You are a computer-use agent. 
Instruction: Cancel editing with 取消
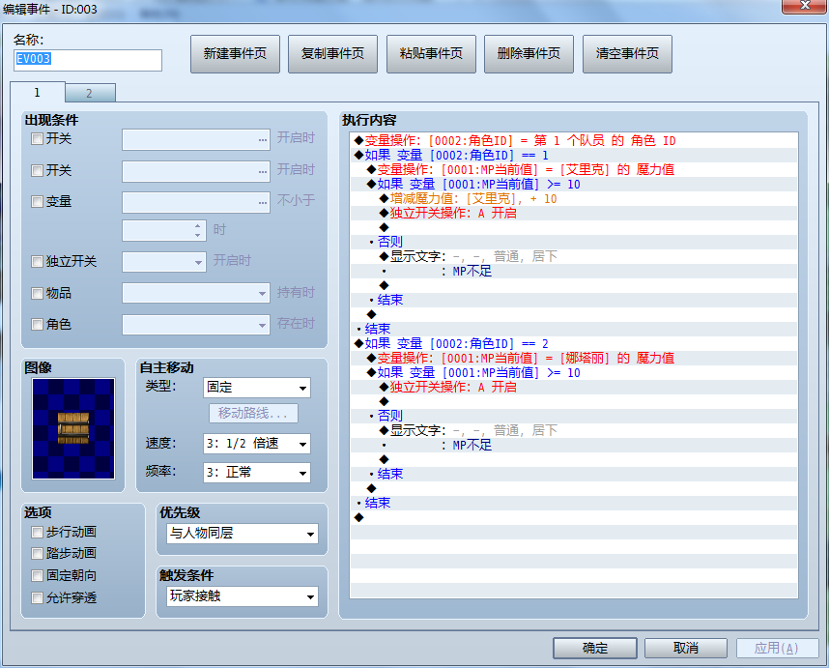pos(686,648)
